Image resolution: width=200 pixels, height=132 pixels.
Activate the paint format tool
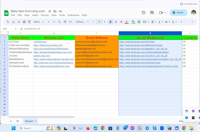29,22
